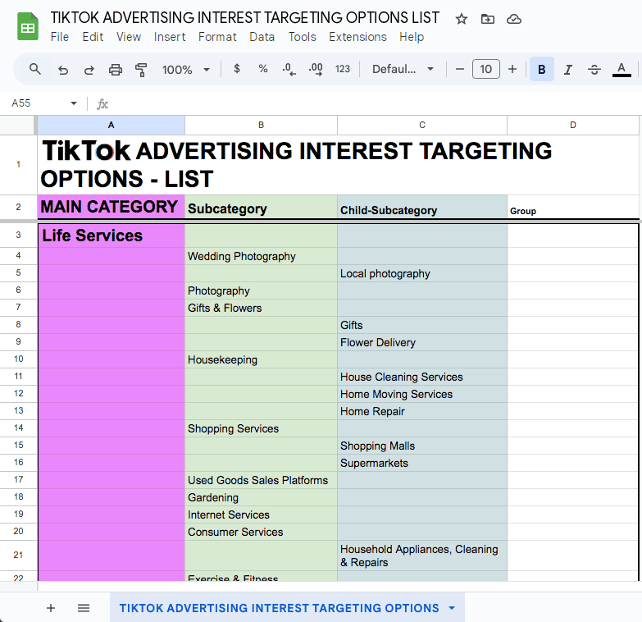
Task: Open the Format menu
Action: coord(217,37)
